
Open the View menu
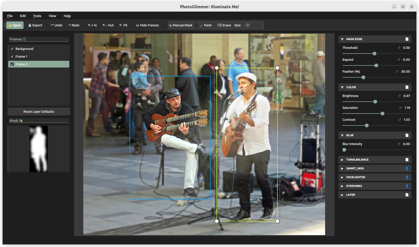(x=52, y=16)
